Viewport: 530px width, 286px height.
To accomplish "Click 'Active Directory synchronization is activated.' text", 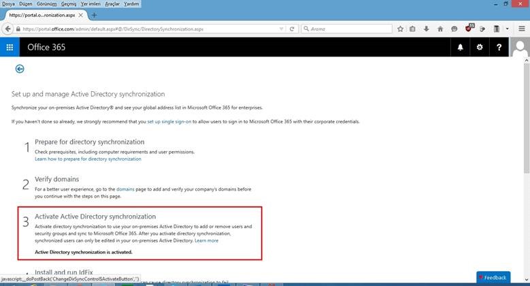I will tap(84, 252).
